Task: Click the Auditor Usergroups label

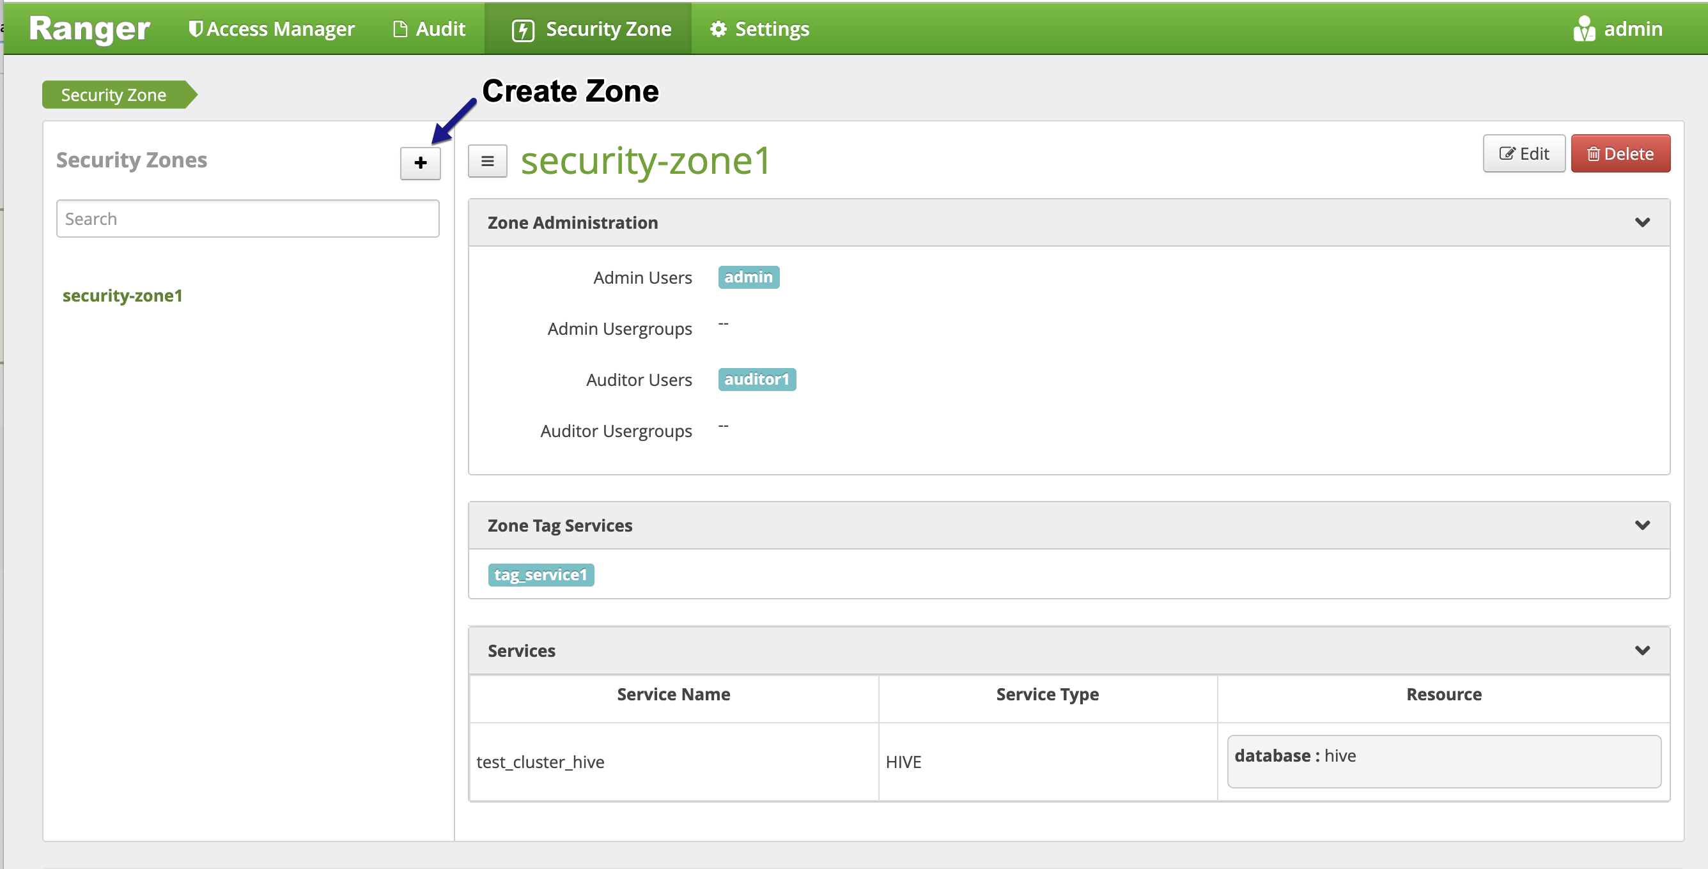Action: tap(617, 431)
